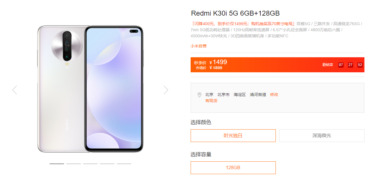The height and width of the screenshot is (179, 374).
Task: Click the ¥1499 flash sale price
Action: click(x=218, y=62)
